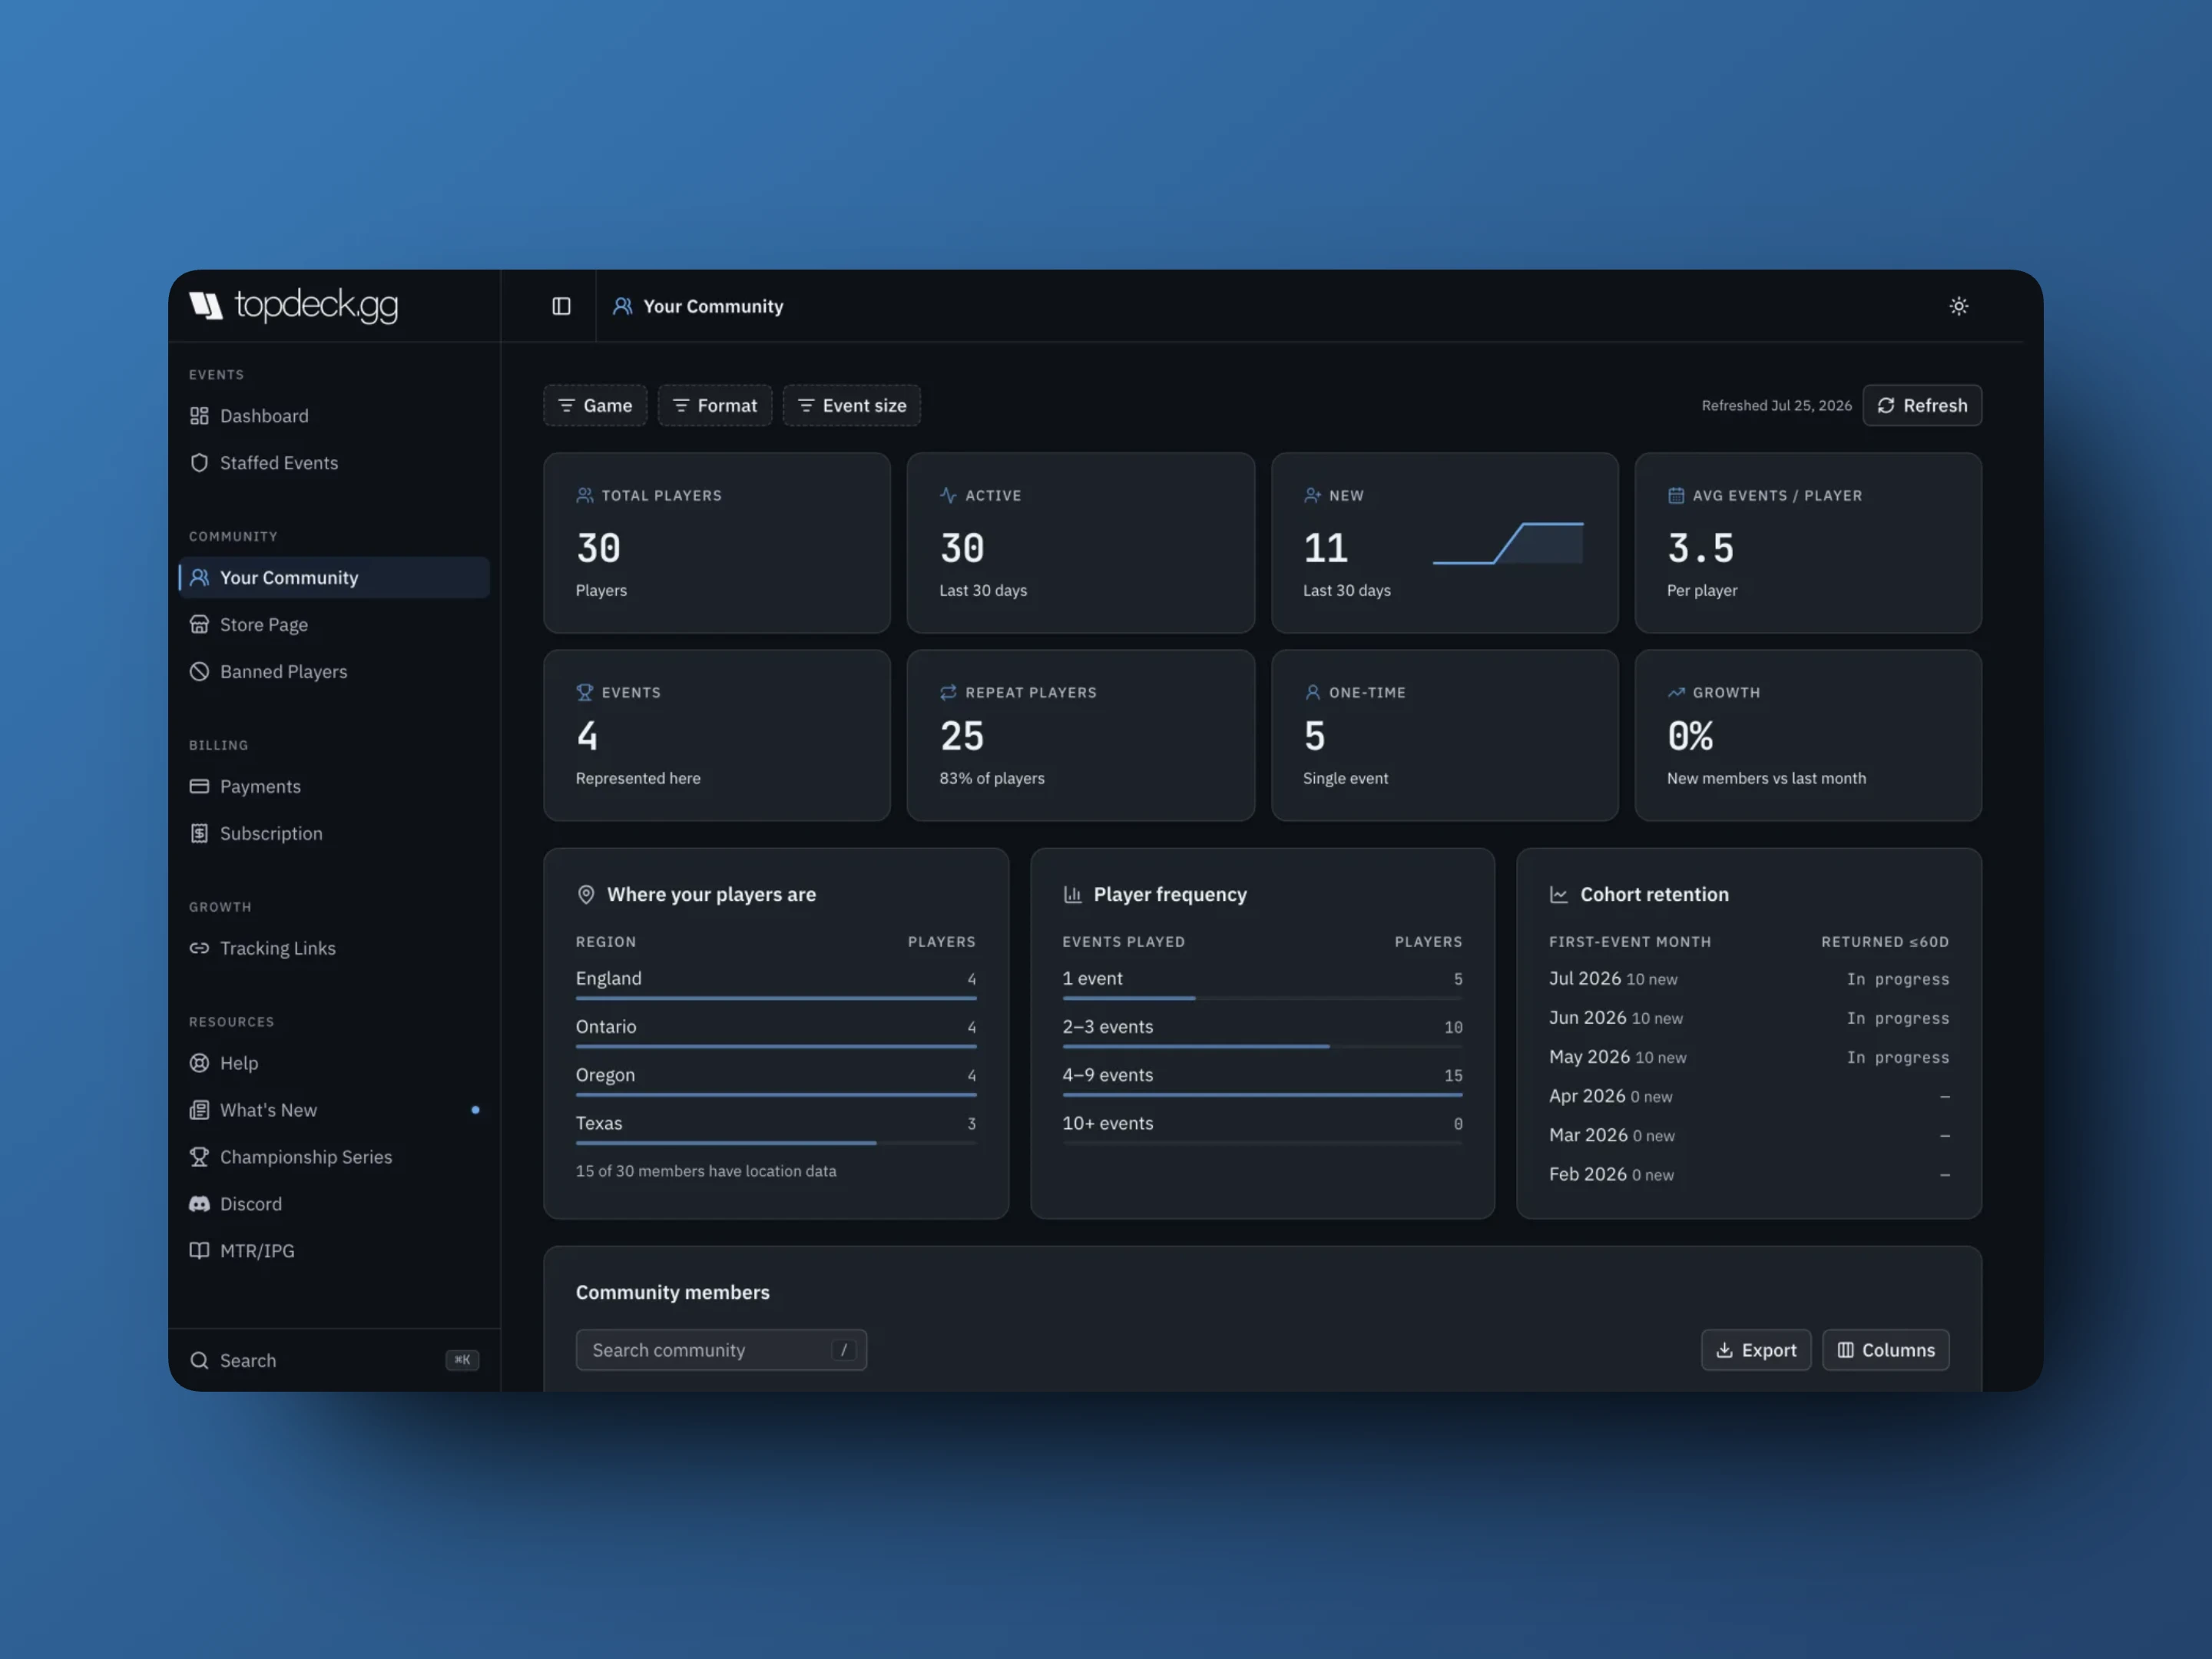Open the Format filter dropdown

(715, 405)
